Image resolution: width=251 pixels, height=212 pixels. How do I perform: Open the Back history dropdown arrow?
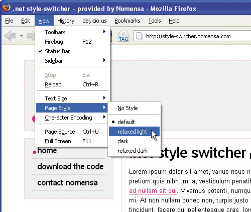[21, 36]
